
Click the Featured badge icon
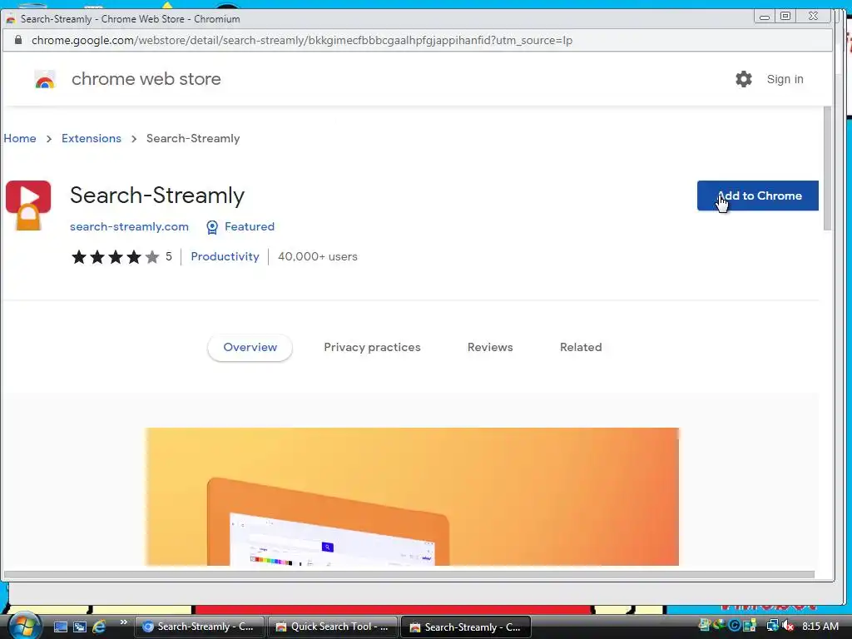click(x=212, y=227)
